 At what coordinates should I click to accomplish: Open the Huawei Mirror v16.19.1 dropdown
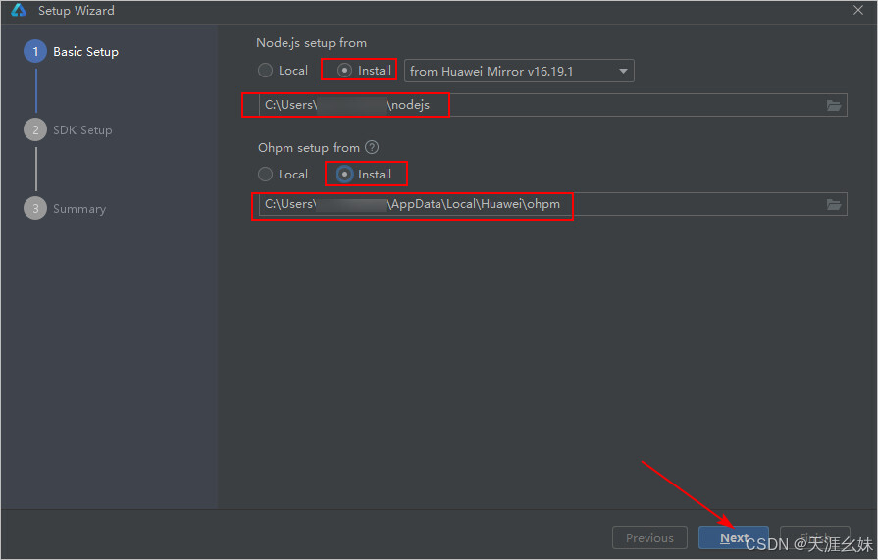click(519, 72)
